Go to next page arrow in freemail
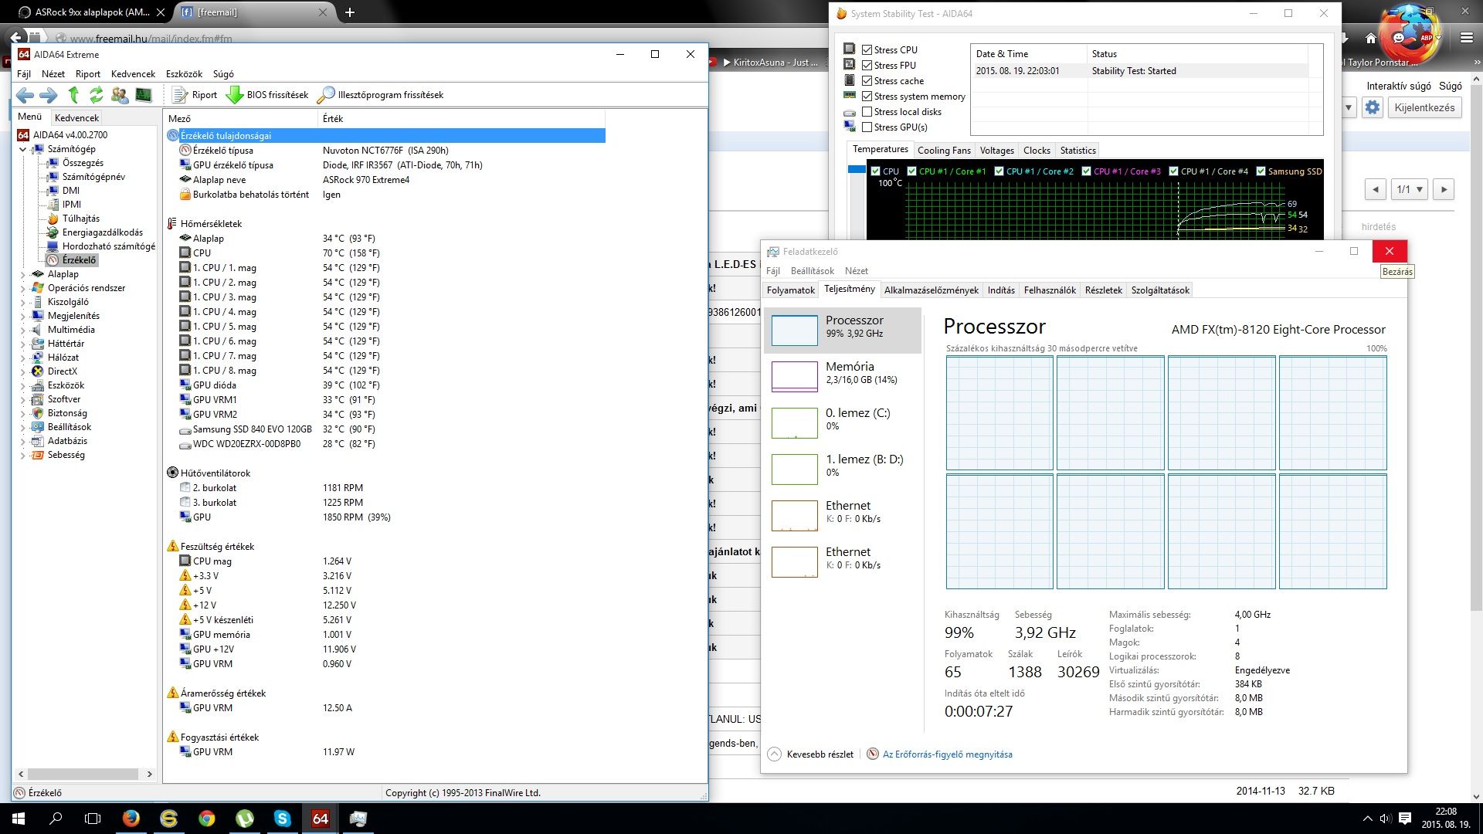This screenshot has width=1483, height=834. click(1444, 189)
